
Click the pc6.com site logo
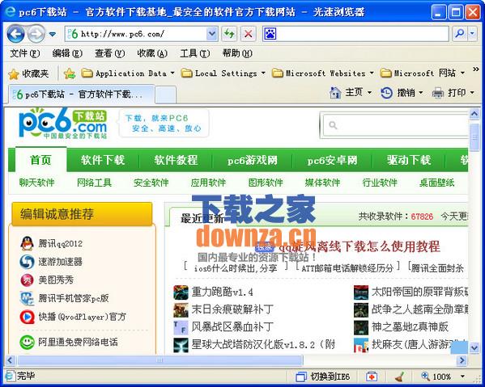63,124
